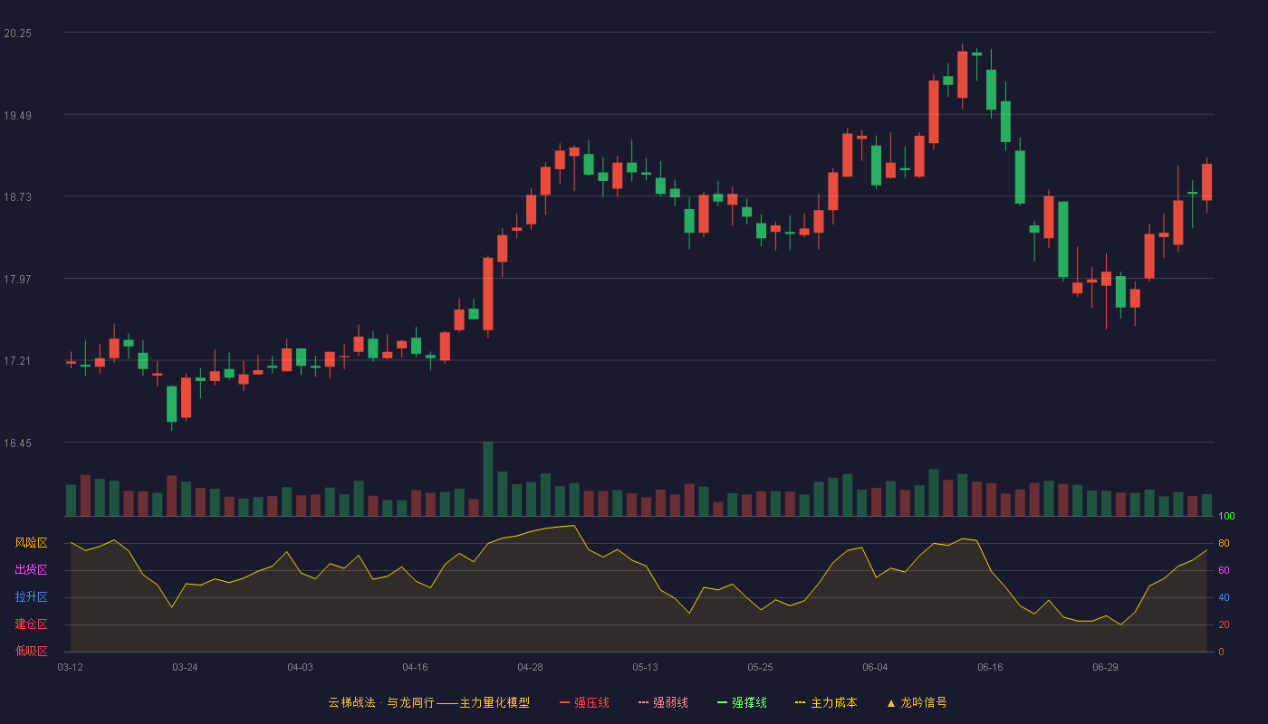Click the magenta 60 indicator axis value

1224,570
